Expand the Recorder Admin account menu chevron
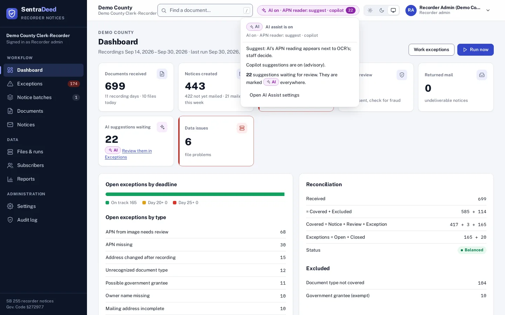 488,10
